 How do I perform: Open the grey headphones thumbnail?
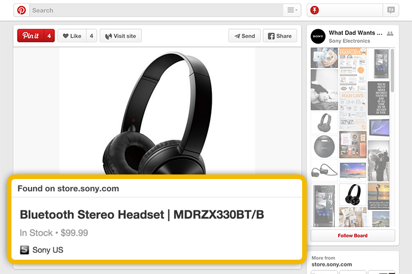click(x=324, y=122)
